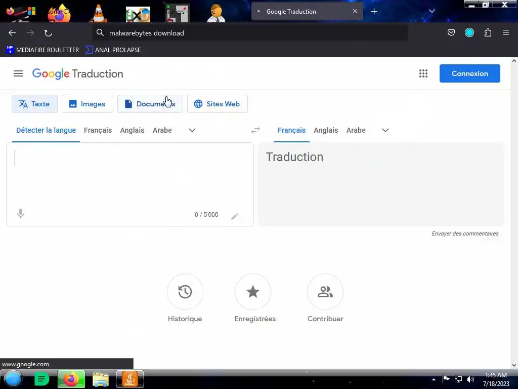Open network status tray icon
Screen dimensions: 518x389
458,379
